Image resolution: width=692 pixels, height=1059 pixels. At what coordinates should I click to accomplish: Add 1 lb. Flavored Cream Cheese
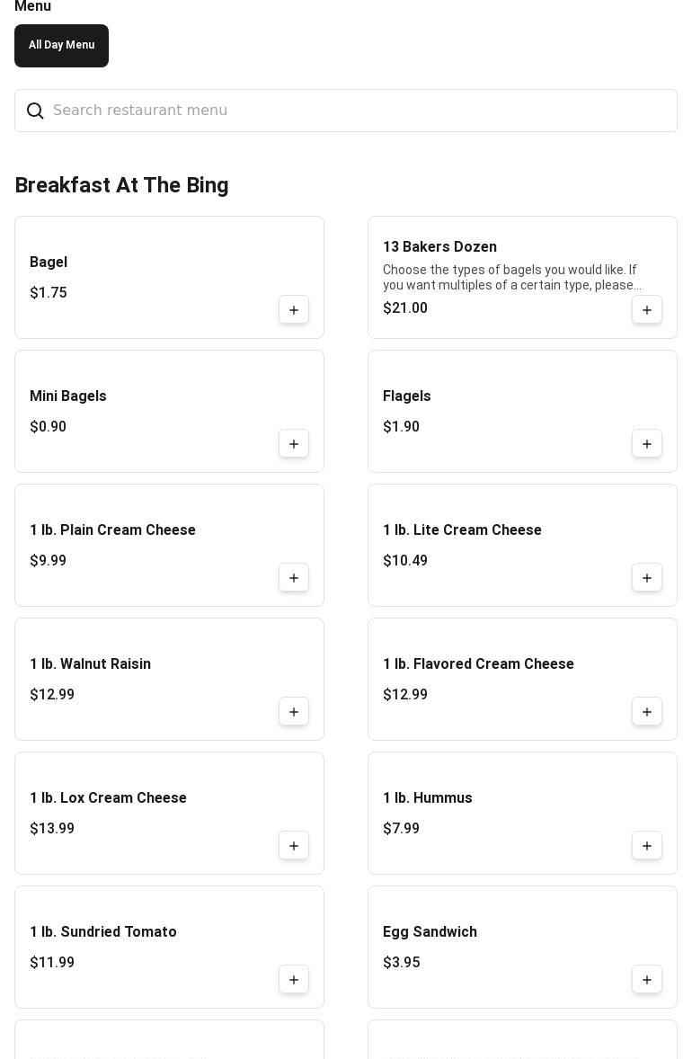coord(647,712)
